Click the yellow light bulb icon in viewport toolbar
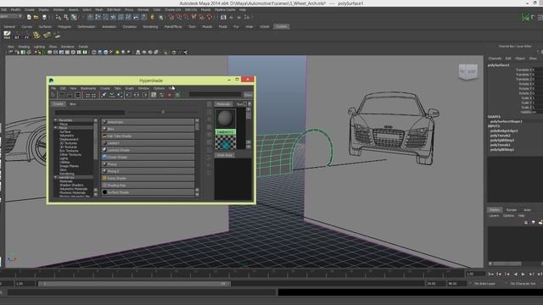This screenshot has height=305, width=543. coord(117,53)
